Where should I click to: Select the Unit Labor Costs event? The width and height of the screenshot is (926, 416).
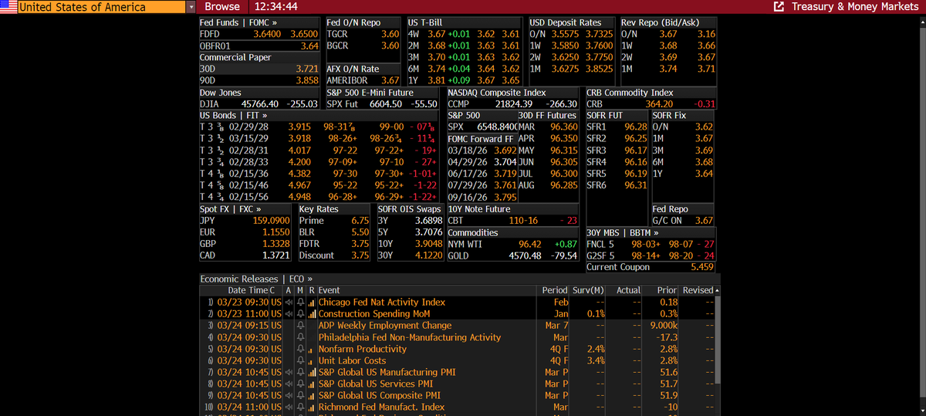[352, 360]
